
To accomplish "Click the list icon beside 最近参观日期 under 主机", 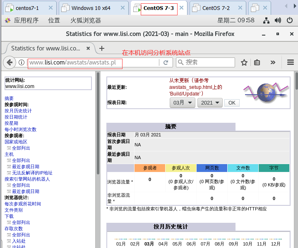I will click(9, 167).
